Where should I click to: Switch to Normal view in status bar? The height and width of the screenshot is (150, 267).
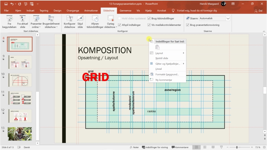196,147
